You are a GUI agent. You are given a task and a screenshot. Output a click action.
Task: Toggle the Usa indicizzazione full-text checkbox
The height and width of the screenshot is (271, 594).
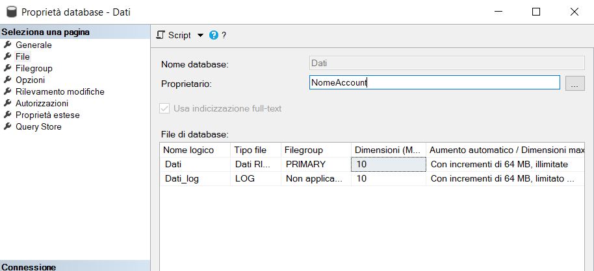165,109
